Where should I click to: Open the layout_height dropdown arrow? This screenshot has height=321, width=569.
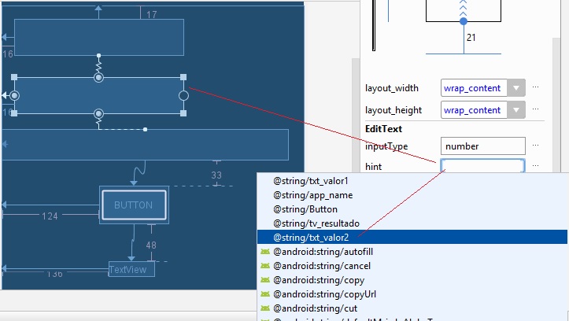[515, 110]
